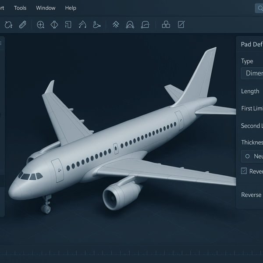The height and width of the screenshot is (263, 263).
Task: Click the hamburger icon on left panel
Action: coord(1,43)
